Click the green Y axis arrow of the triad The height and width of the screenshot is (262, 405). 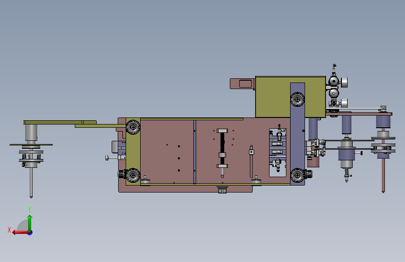coord(30,223)
